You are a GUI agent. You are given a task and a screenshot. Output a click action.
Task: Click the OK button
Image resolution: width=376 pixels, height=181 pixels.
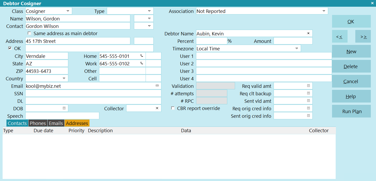click(351, 21)
